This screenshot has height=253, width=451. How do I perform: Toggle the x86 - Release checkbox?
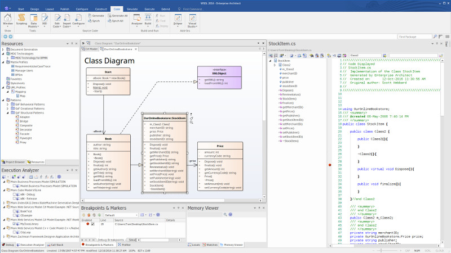point(15,198)
